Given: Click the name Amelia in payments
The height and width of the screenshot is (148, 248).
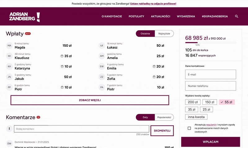Looking at the screenshot, I should [x=112, y=58].
